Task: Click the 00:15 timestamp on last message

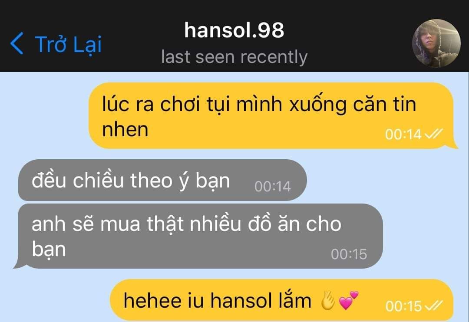Action: (403, 306)
